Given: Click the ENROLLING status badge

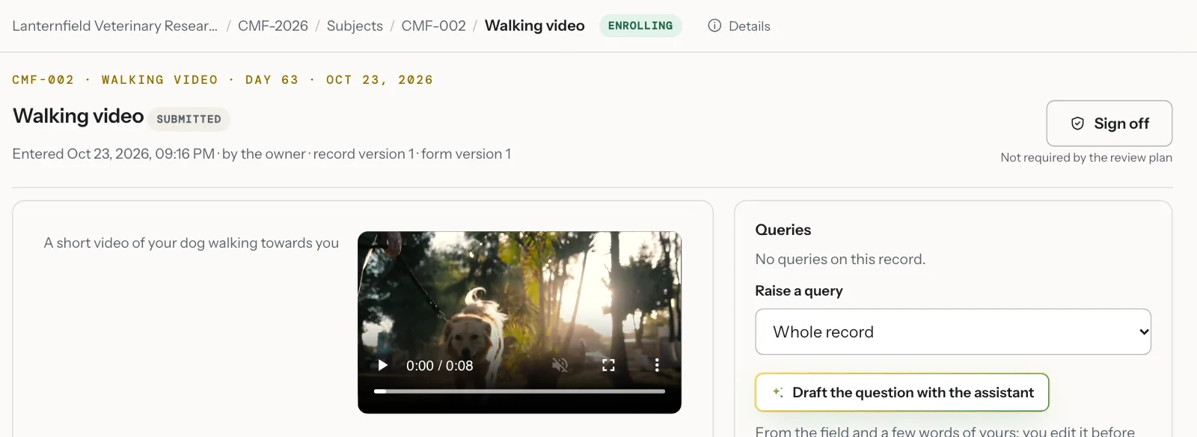Looking at the screenshot, I should 640,25.
